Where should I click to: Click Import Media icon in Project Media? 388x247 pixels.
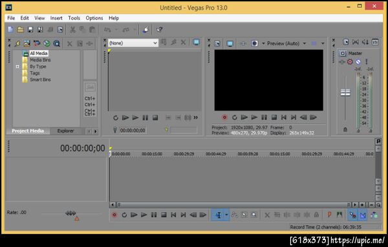pos(27,43)
